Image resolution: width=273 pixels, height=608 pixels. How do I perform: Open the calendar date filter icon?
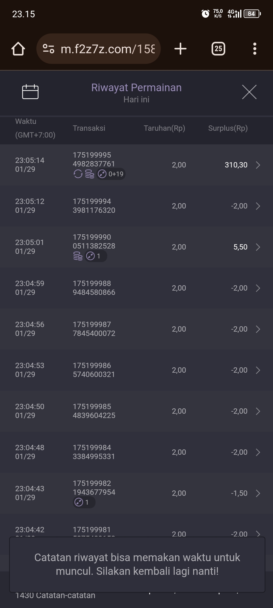click(x=30, y=92)
